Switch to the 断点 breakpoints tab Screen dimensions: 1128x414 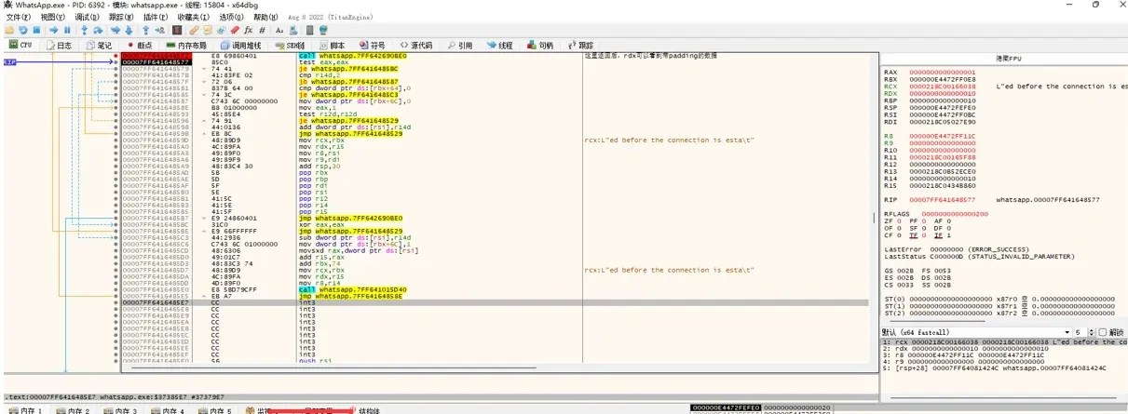pyautogui.click(x=140, y=45)
